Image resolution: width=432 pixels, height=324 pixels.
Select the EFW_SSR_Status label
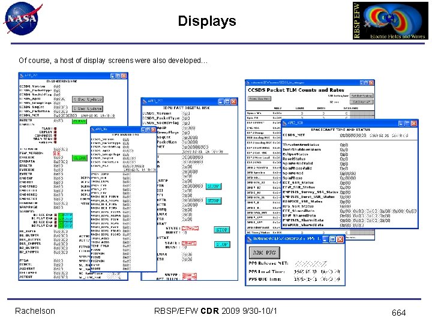pos(299,187)
